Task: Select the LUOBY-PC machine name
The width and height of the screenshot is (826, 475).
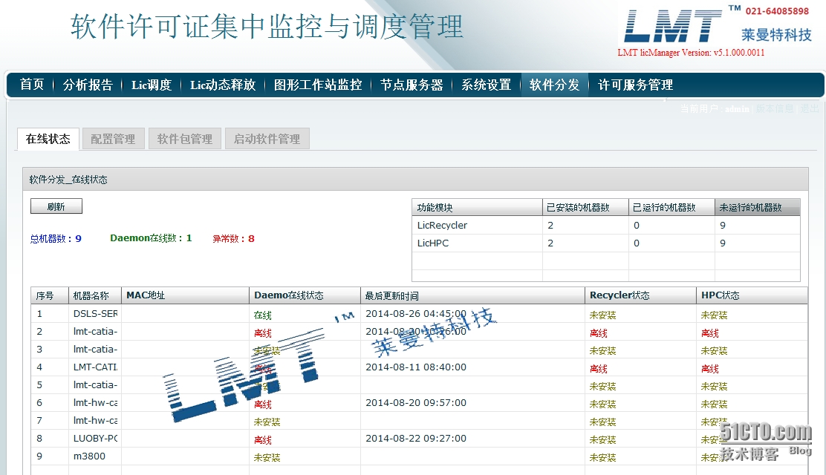Action: 95,438
